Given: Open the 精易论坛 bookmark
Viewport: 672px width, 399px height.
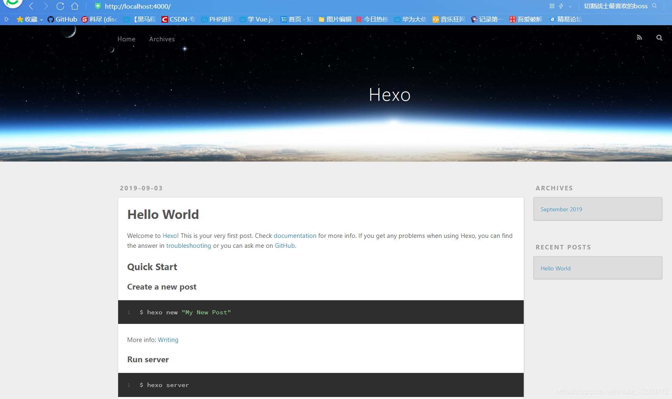Looking at the screenshot, I should (x=565, y=19).
